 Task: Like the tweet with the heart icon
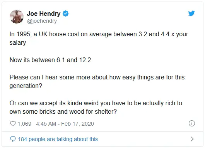[13, 124]
